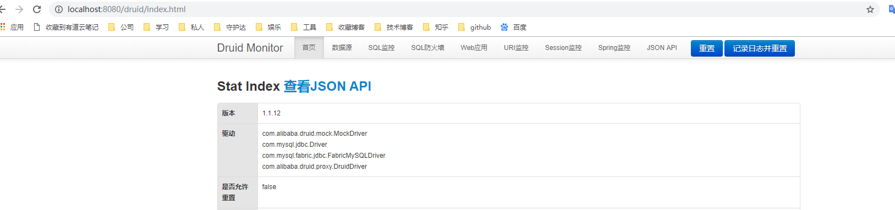Open the 应用 apps grid shortcut

pyautogui.click(x=12, y=27)
